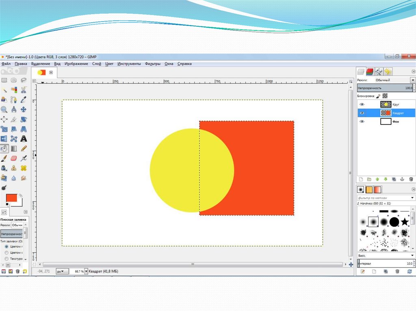
Task: Toggle the lock pixels brush icon
Action: coord(379,96)
